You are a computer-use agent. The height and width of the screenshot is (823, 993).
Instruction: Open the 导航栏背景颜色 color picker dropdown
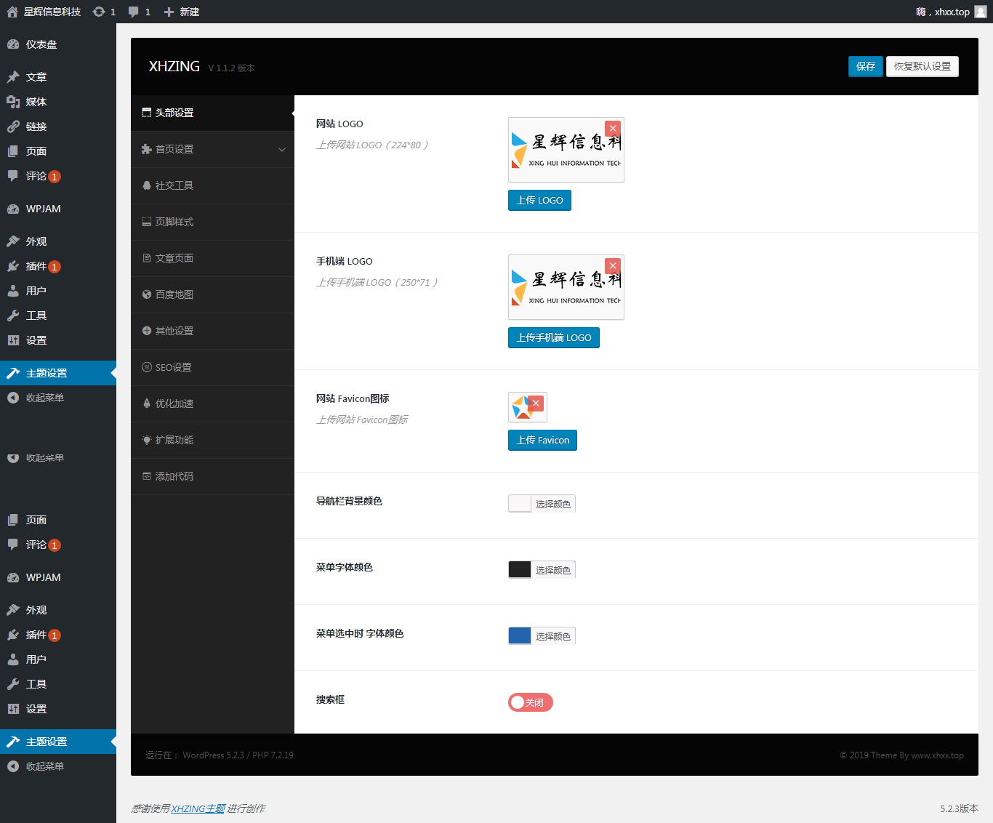pyautogui.click(x=542, y=504)
